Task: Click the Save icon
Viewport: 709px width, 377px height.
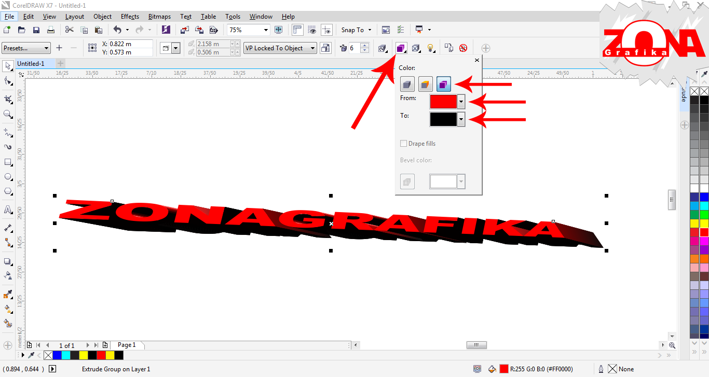Action: (x=36, y=30)
